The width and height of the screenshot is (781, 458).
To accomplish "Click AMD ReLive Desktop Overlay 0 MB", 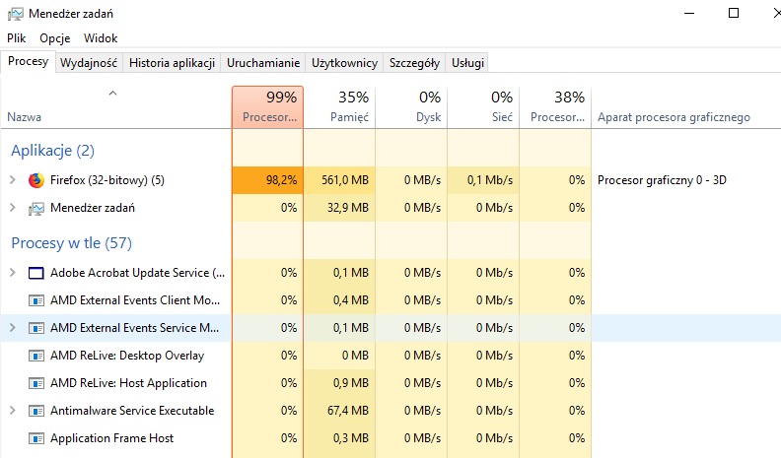I will pos(339,356).
